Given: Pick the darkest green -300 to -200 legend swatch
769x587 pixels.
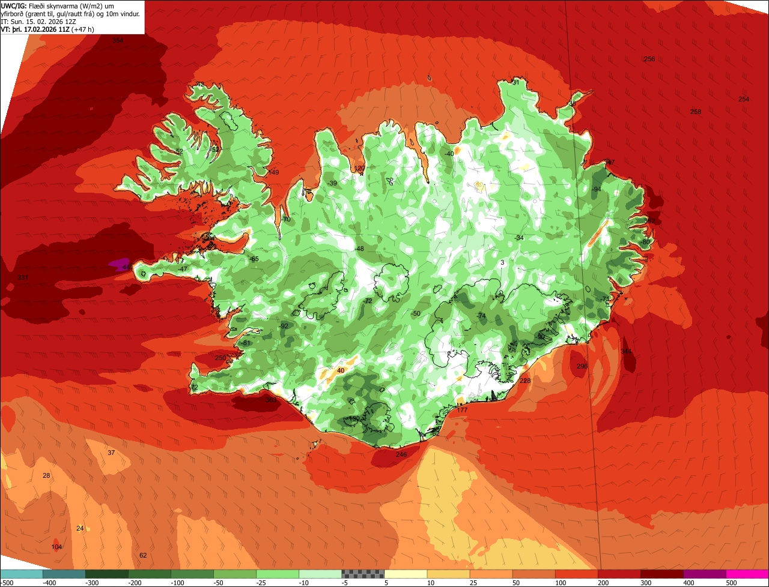Looking at the screenshot, I should 107,574.
